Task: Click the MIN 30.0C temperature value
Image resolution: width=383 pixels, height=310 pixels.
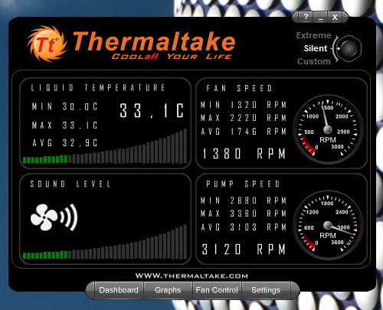Action: coord(64,106)
